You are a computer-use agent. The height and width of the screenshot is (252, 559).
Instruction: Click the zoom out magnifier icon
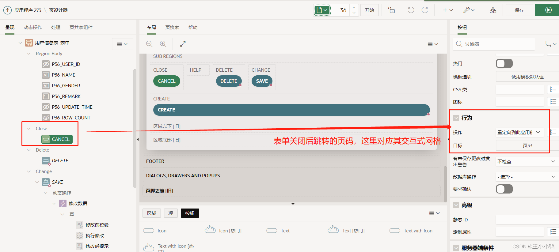(x=149, y=44)
